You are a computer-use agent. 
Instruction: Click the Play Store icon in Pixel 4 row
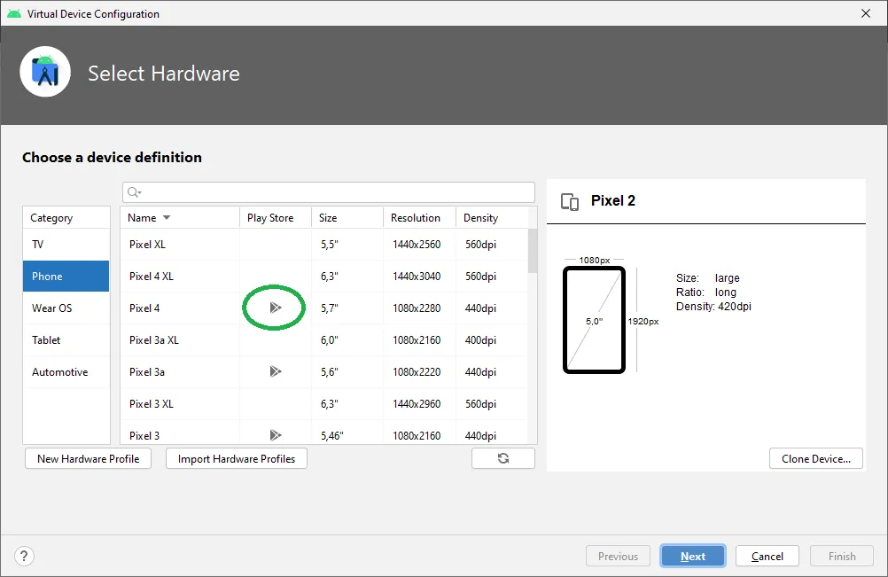[x=276, y=308]
